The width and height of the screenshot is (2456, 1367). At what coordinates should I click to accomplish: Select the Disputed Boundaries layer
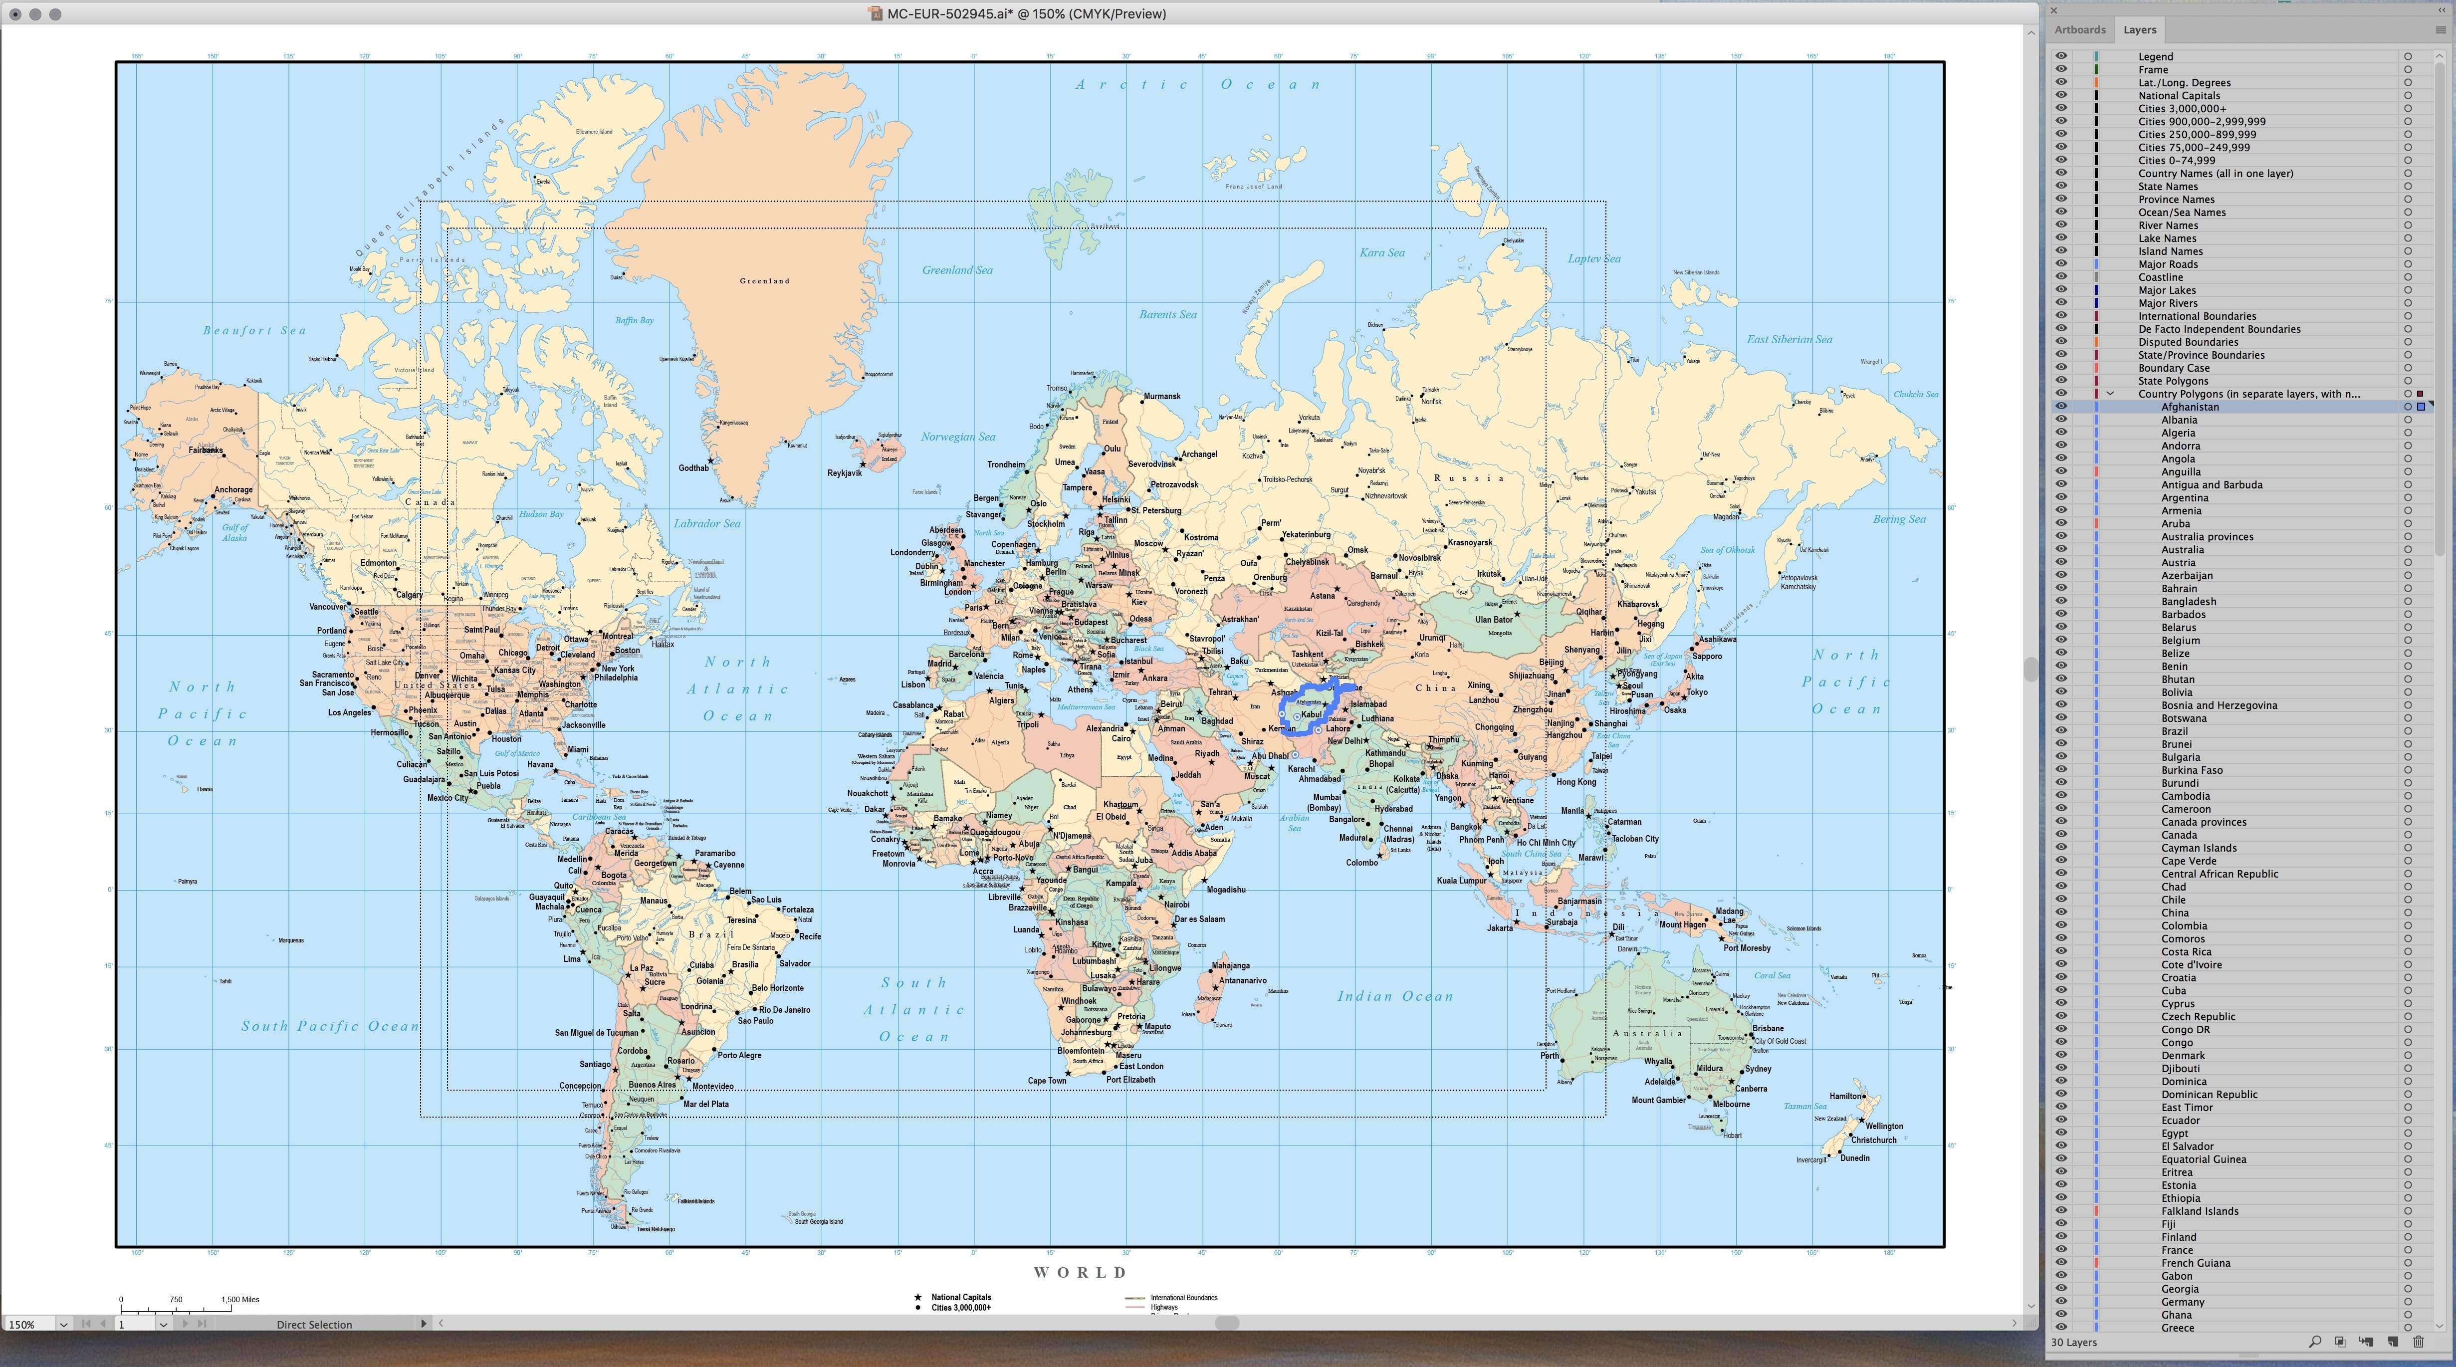click(2241, 342)
